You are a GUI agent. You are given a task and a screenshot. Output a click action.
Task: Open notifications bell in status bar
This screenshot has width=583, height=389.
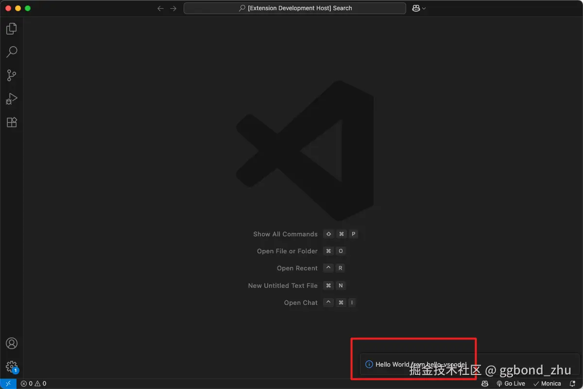click(x=572, y=384)
